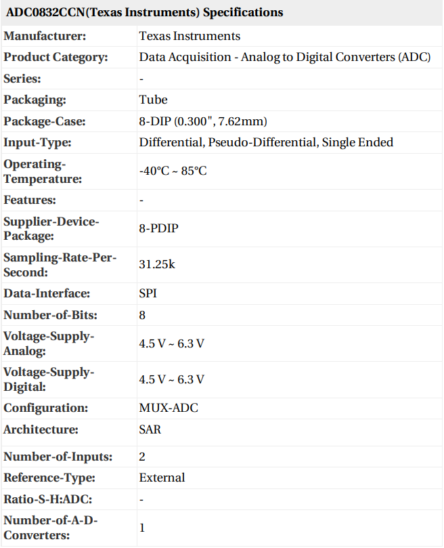
Task: Select the Number-of-Inputs value 2
Action: point(142,457)
